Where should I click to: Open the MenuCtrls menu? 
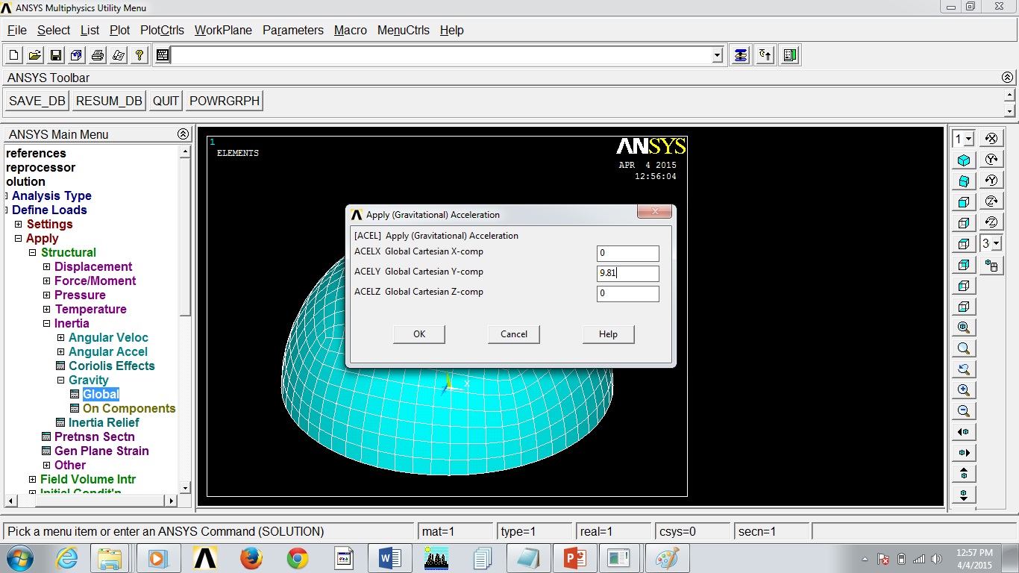pyautogui.click(x=404, y=30)
